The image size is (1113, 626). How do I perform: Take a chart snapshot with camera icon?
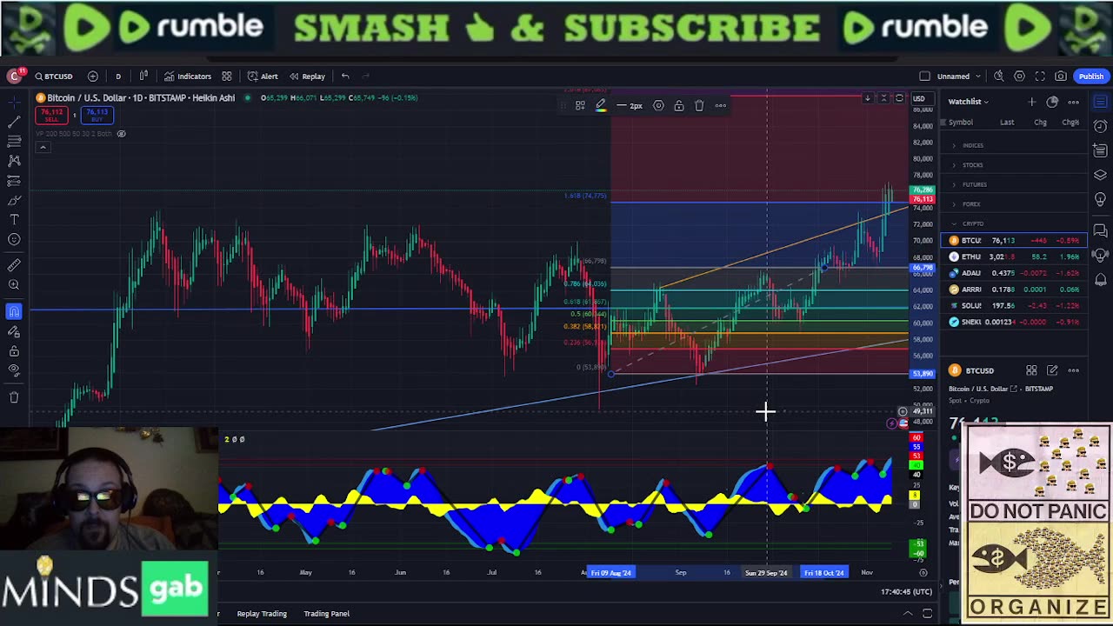(x=1061, y=77)
